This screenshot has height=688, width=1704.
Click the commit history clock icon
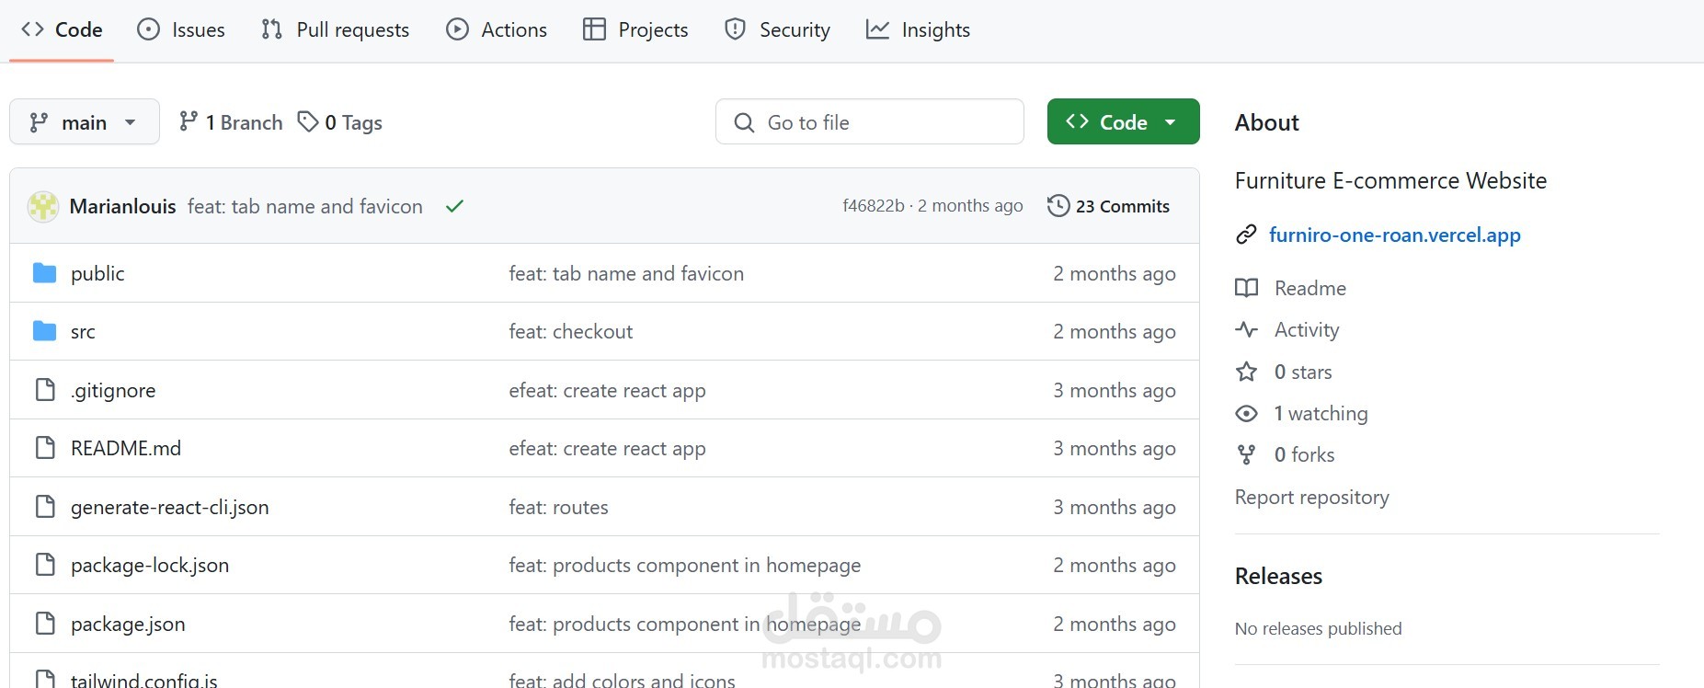click(1058, 206)
